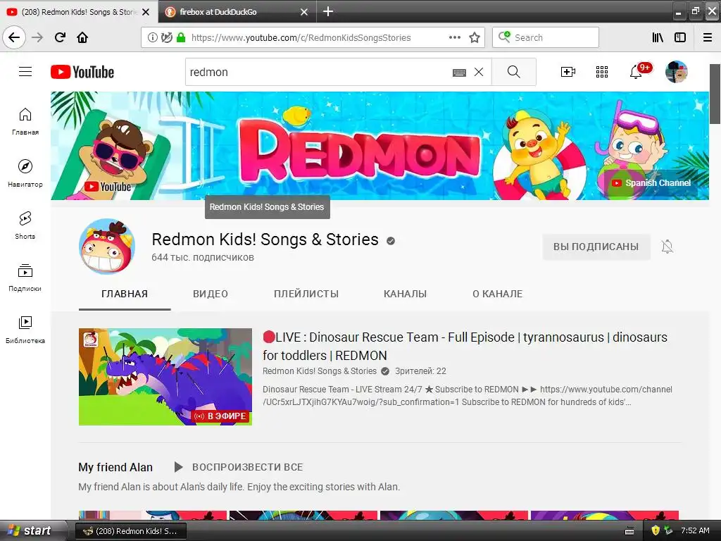The width and height of the screenshot is (721, 541).
Task: Click the YouTube search magnifier button
Action: pyautogui.click(x=513, y=72)
